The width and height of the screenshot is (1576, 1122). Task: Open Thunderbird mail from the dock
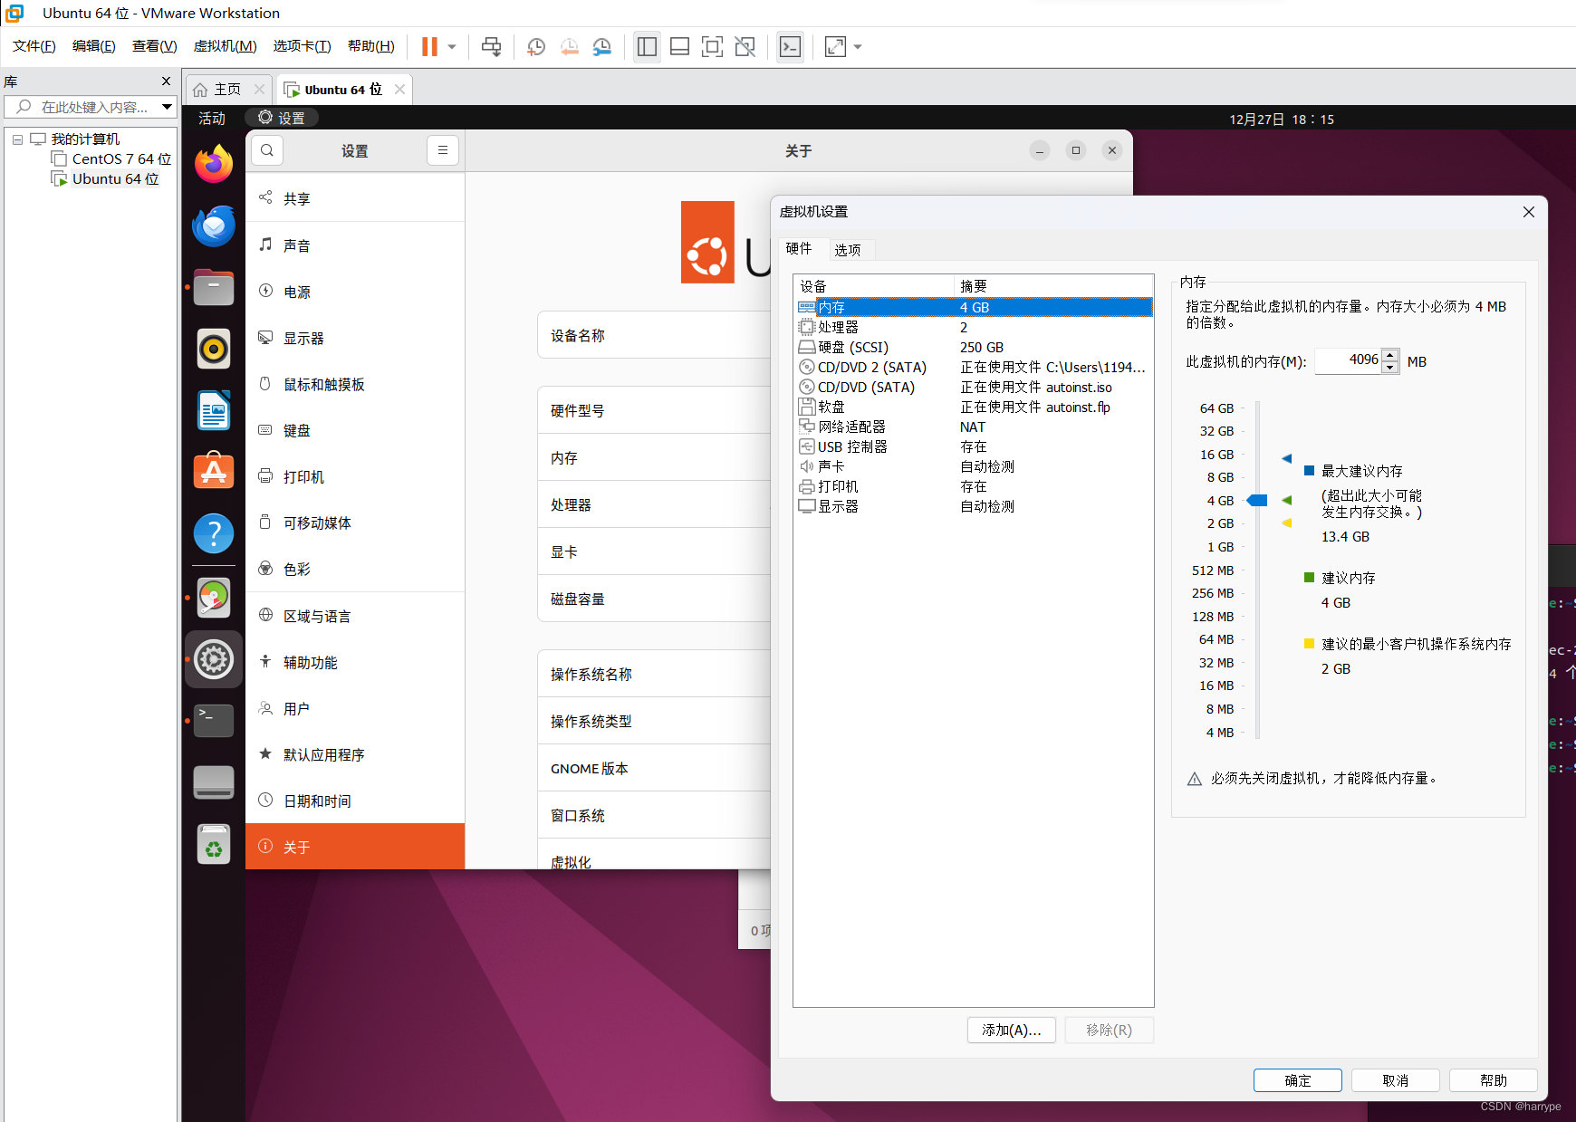[214, 226]
